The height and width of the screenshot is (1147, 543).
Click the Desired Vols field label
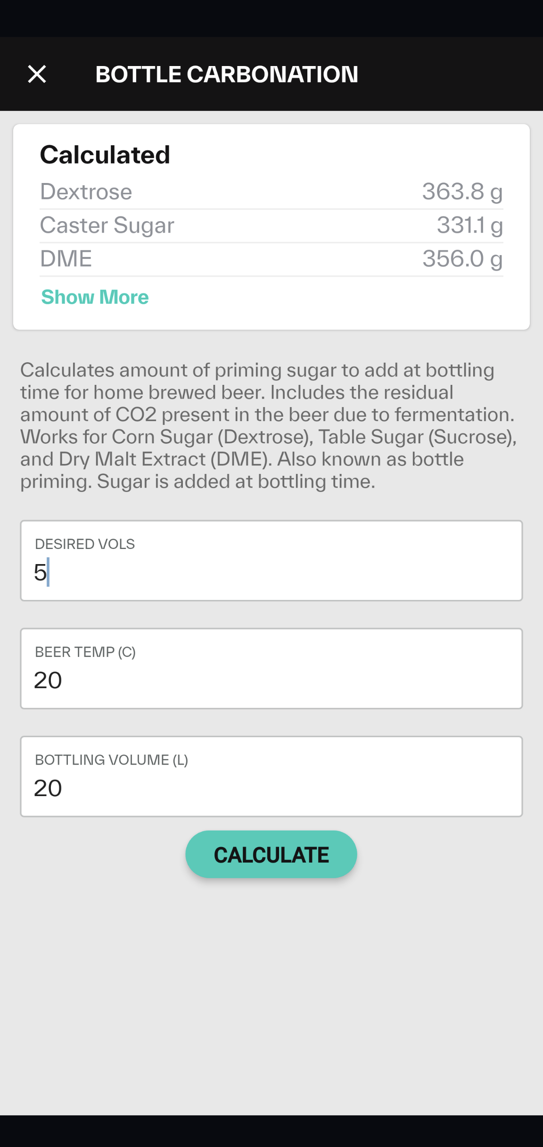85,544
